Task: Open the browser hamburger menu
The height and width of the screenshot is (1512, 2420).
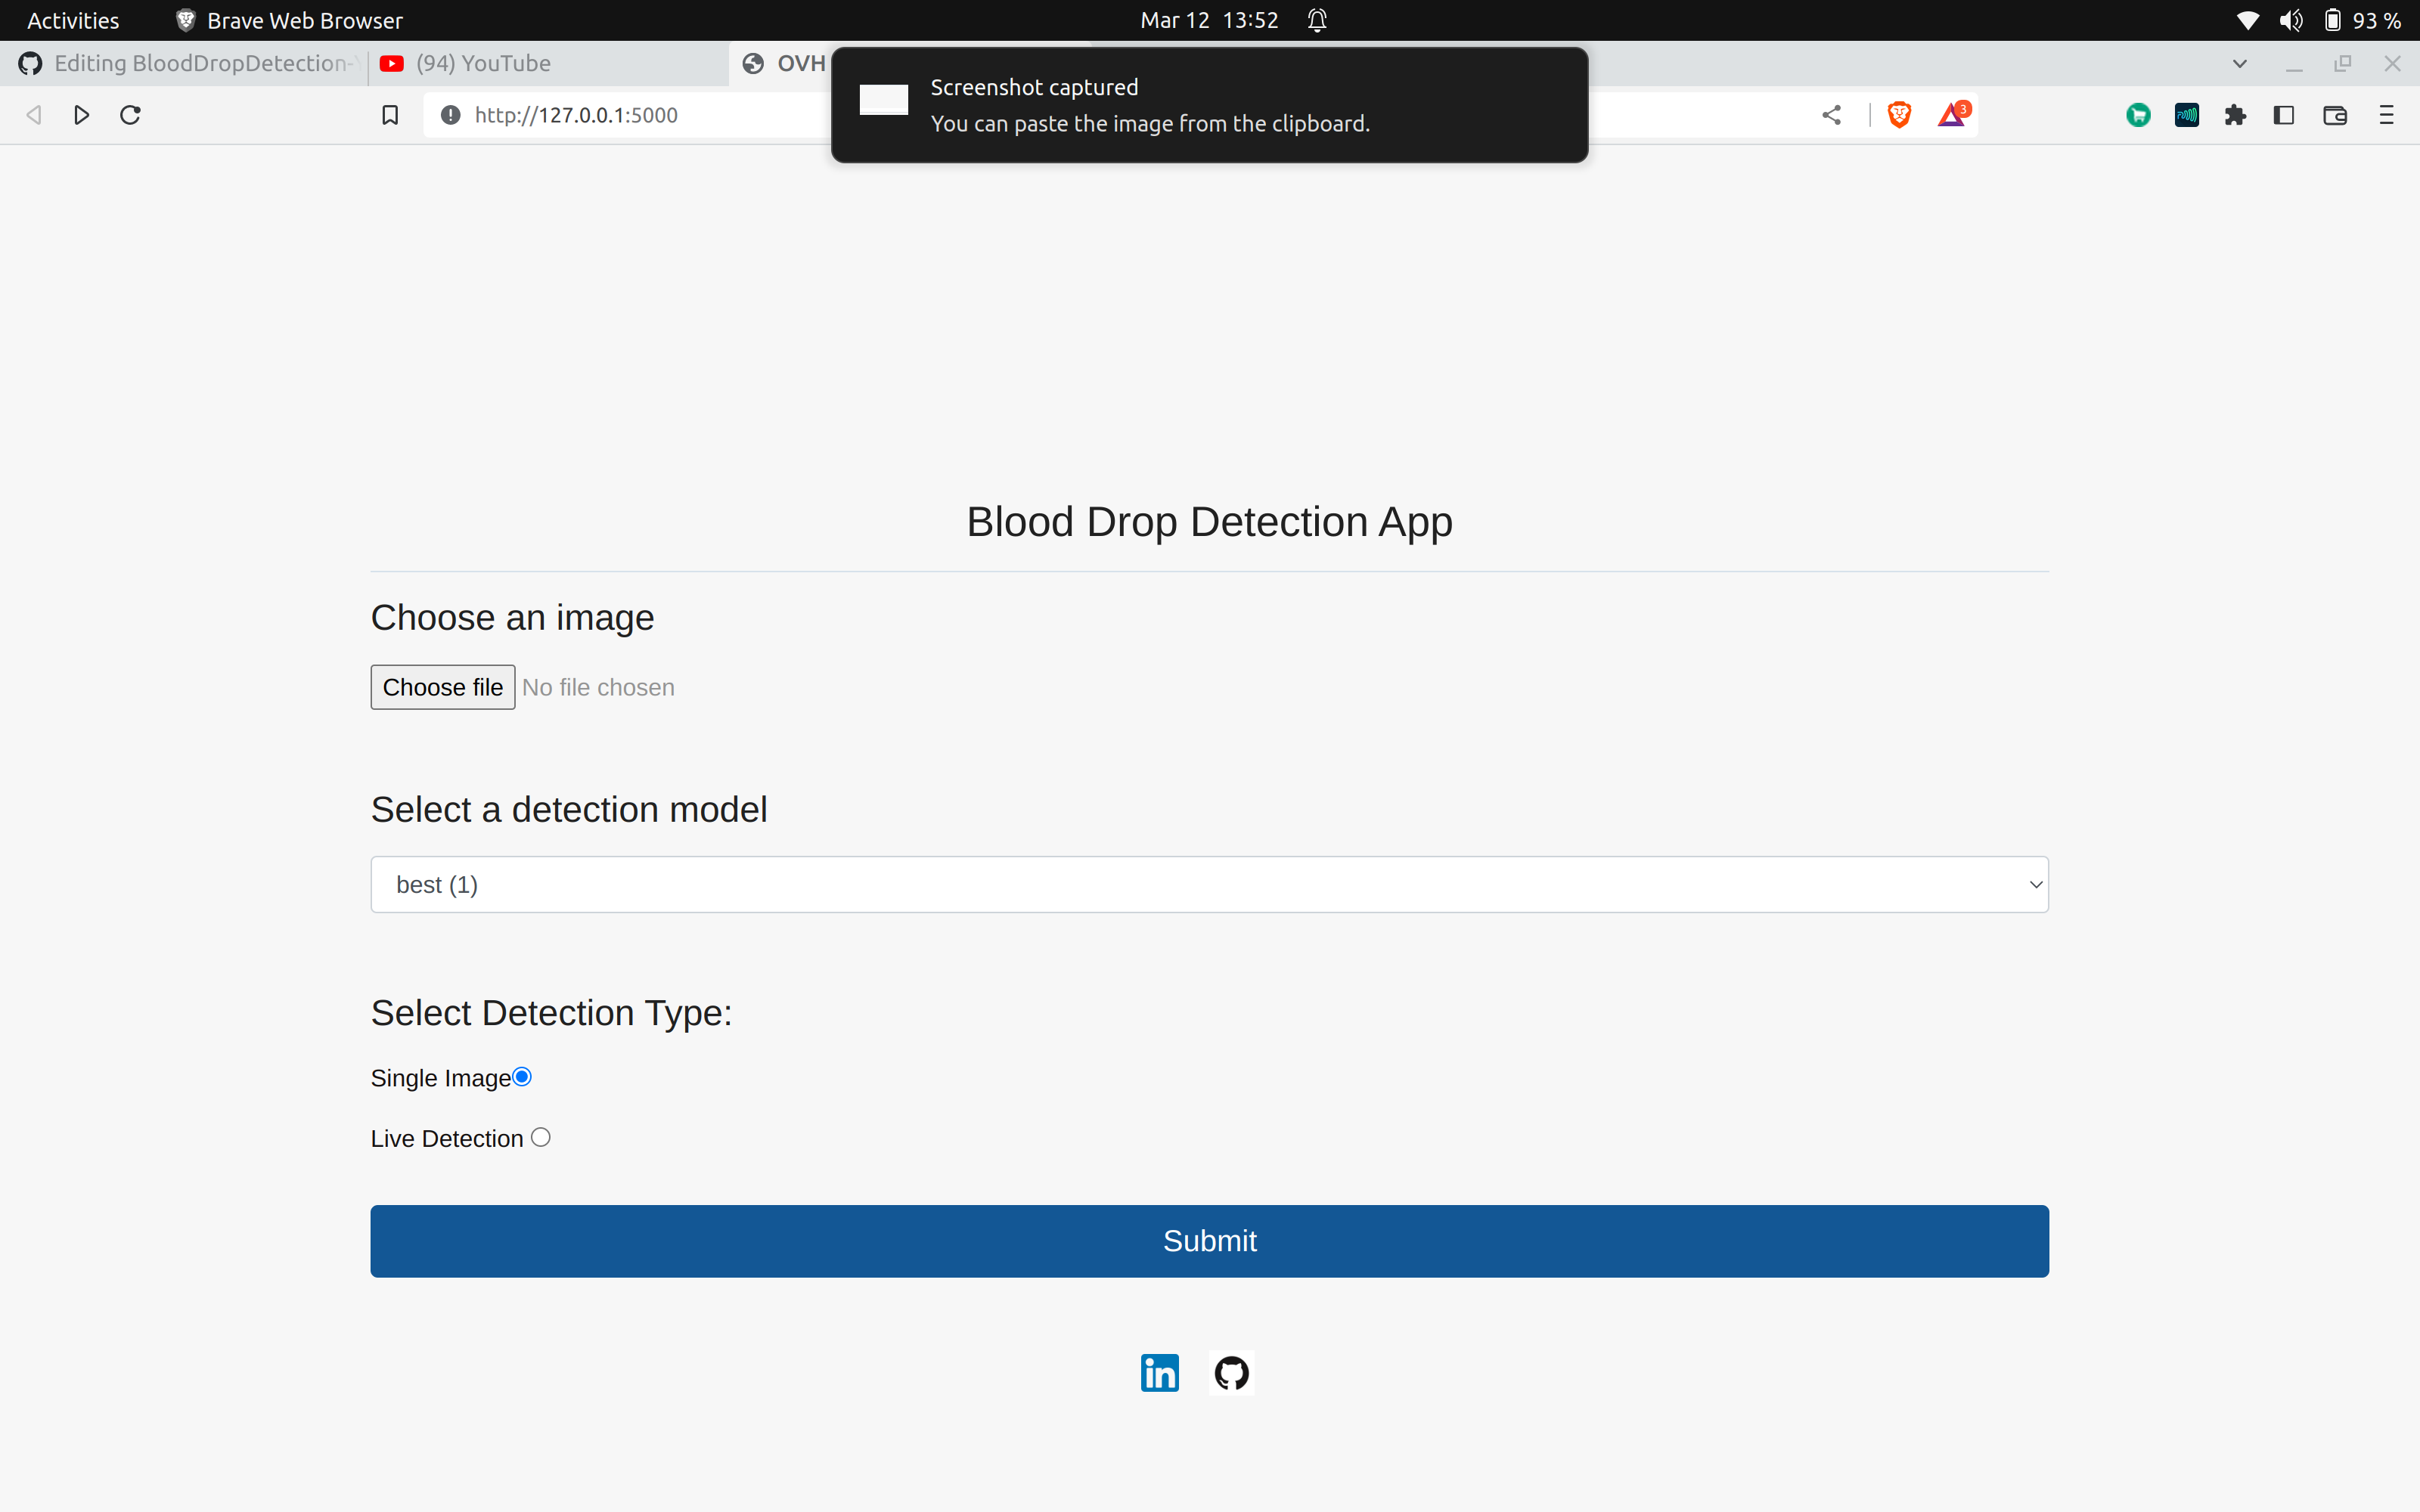Action: (x=2386, y=114)
